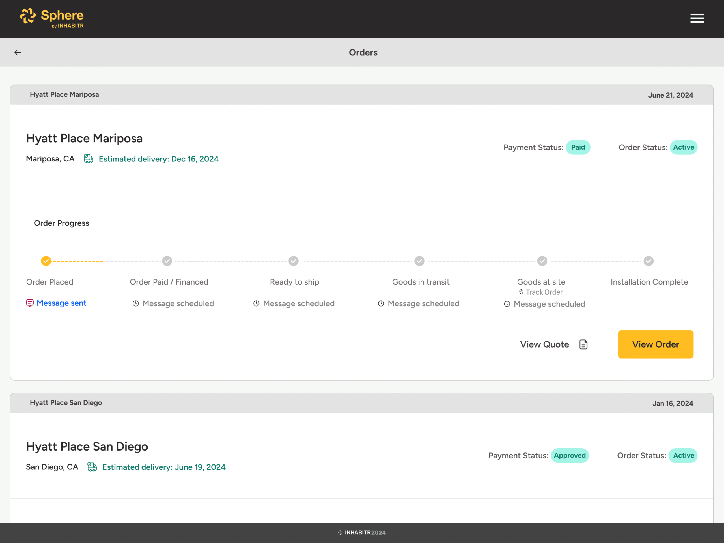Open the View Quote link
The width and height of the screenshot is (724, 543).
point(544,344)
